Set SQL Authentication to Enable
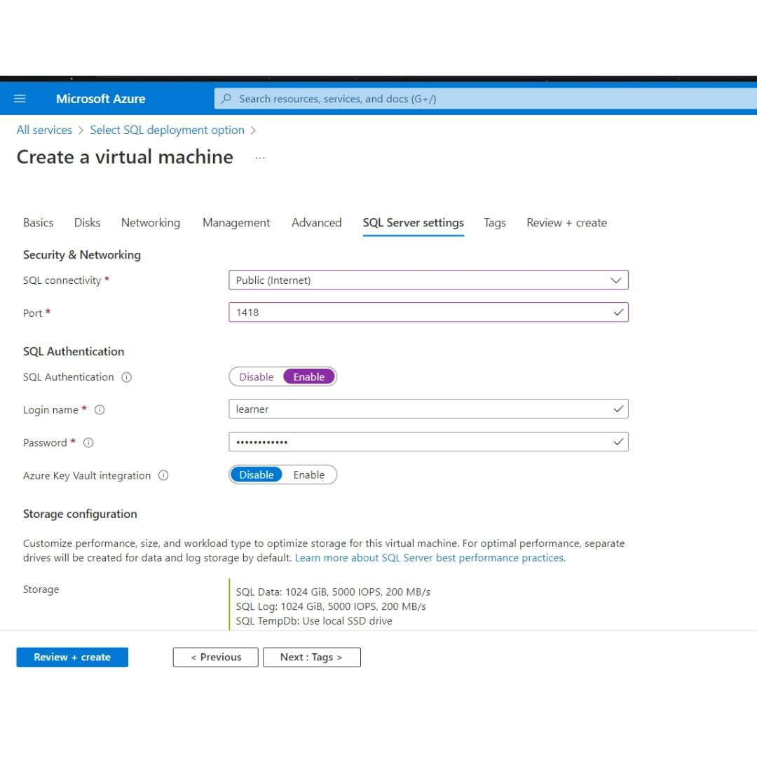 (x=309, y=377)
